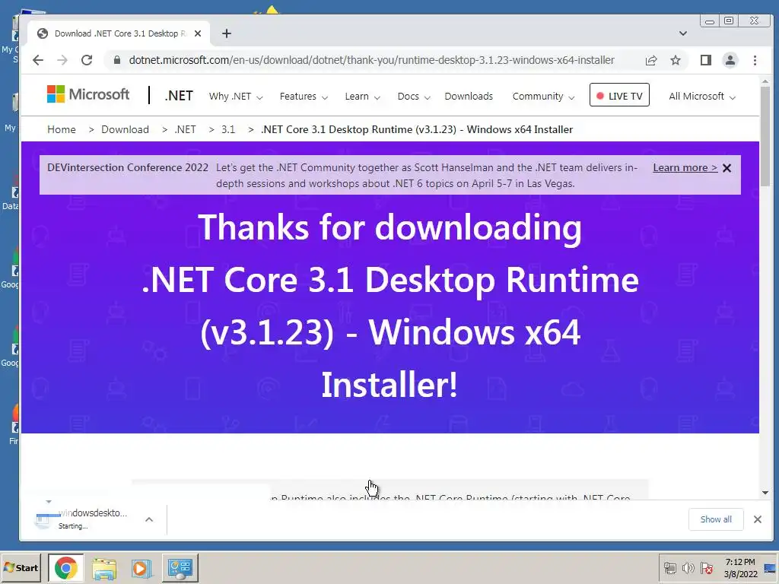Open the tab search chevron in title bar
This screenshot has height=584, width=779.
[683, 33]
